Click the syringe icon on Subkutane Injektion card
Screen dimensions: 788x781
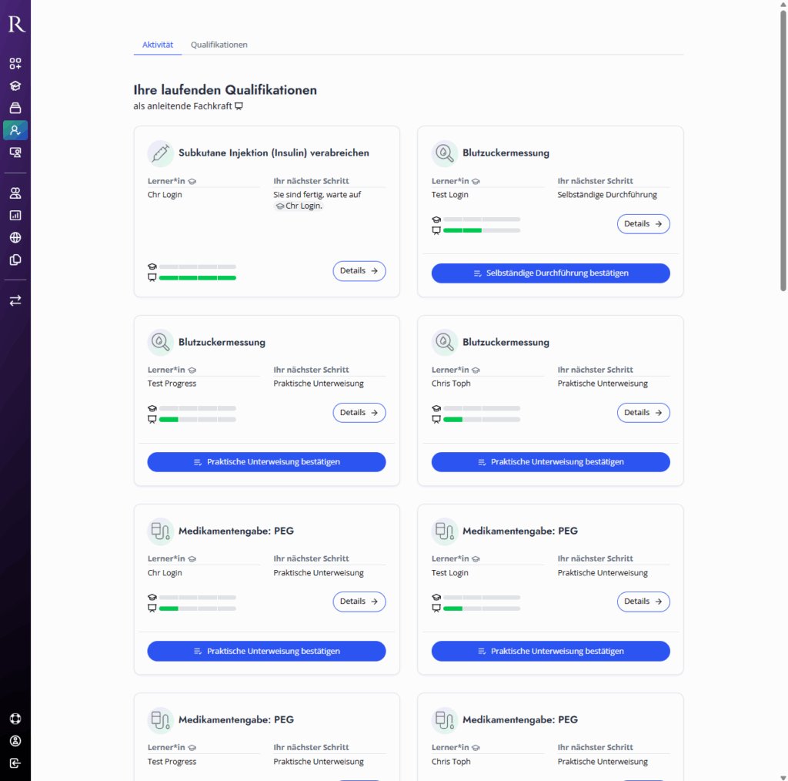pos(160,153)
